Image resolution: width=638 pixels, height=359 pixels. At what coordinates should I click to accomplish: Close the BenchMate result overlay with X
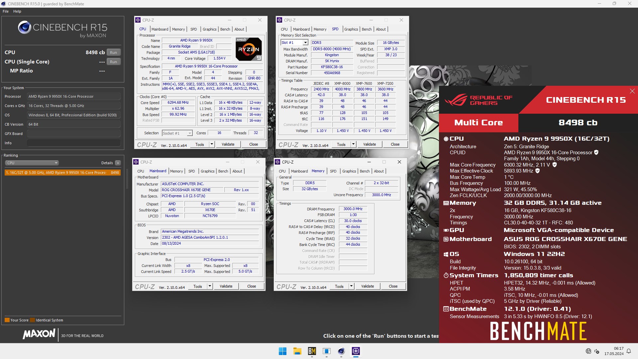[x=632, y=91]
